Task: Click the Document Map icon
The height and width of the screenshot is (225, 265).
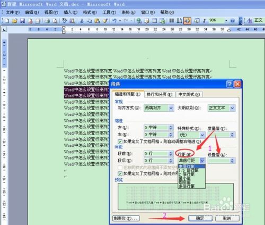Action: pyautogui.click(x=197, y=21)
